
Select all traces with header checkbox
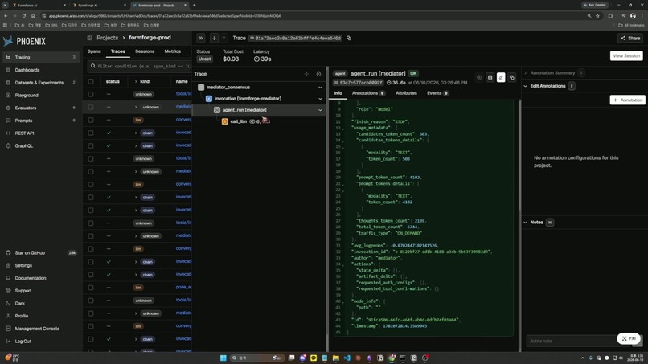coord(91,81)
